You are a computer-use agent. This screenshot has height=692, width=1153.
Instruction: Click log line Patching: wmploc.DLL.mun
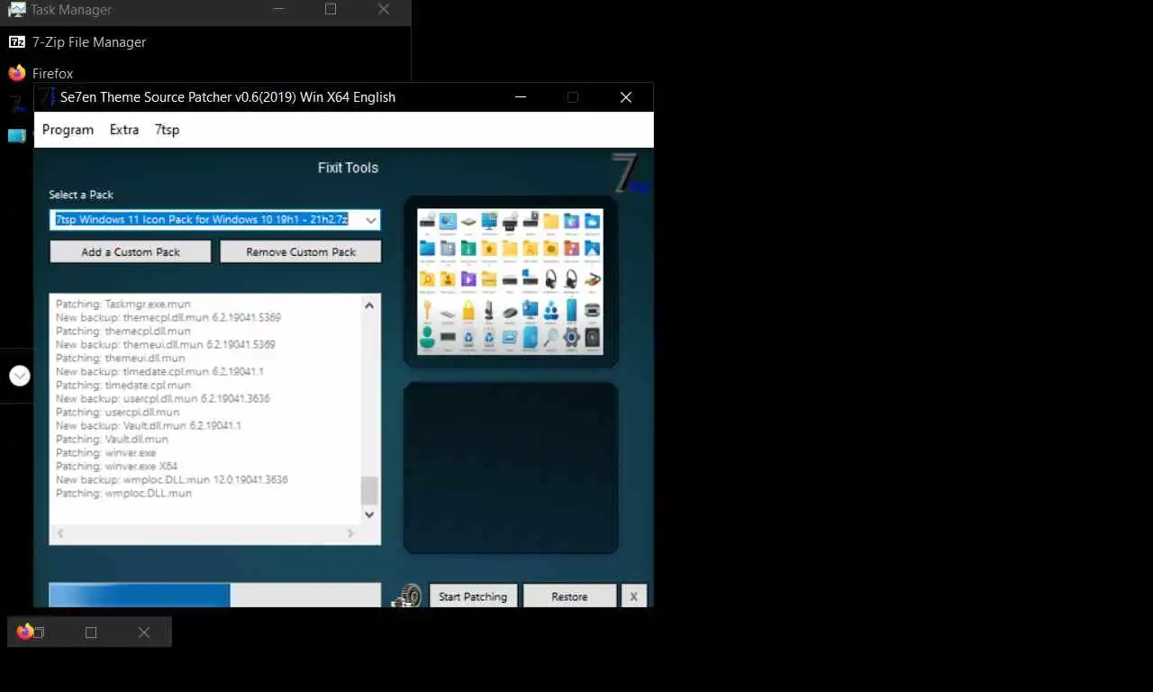point(123,493)
